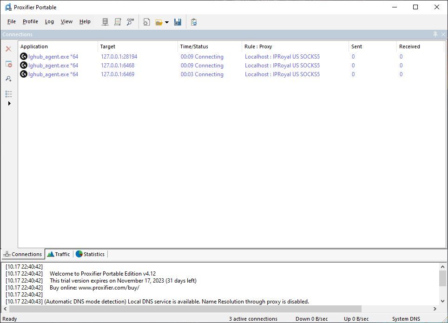Select target 127.0.0.1:6468
The height and width of the screenshot is (323, 448).
(118, 66)
